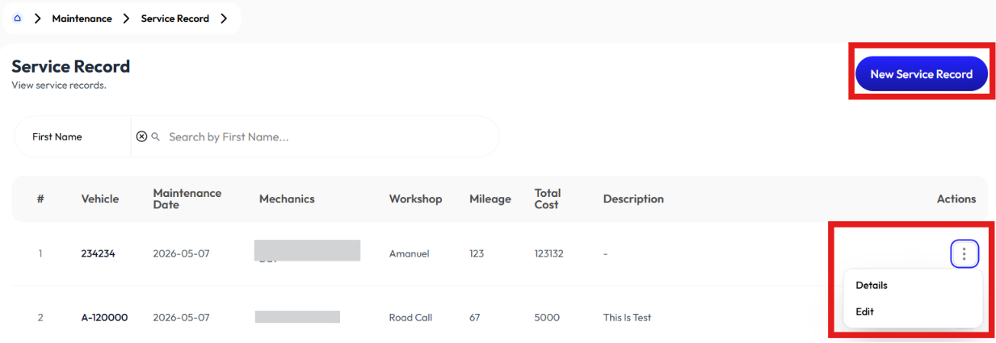The image size is (996, 343).
Task: Click Service Record breadcrumb link
Action: tap(174, 18)
